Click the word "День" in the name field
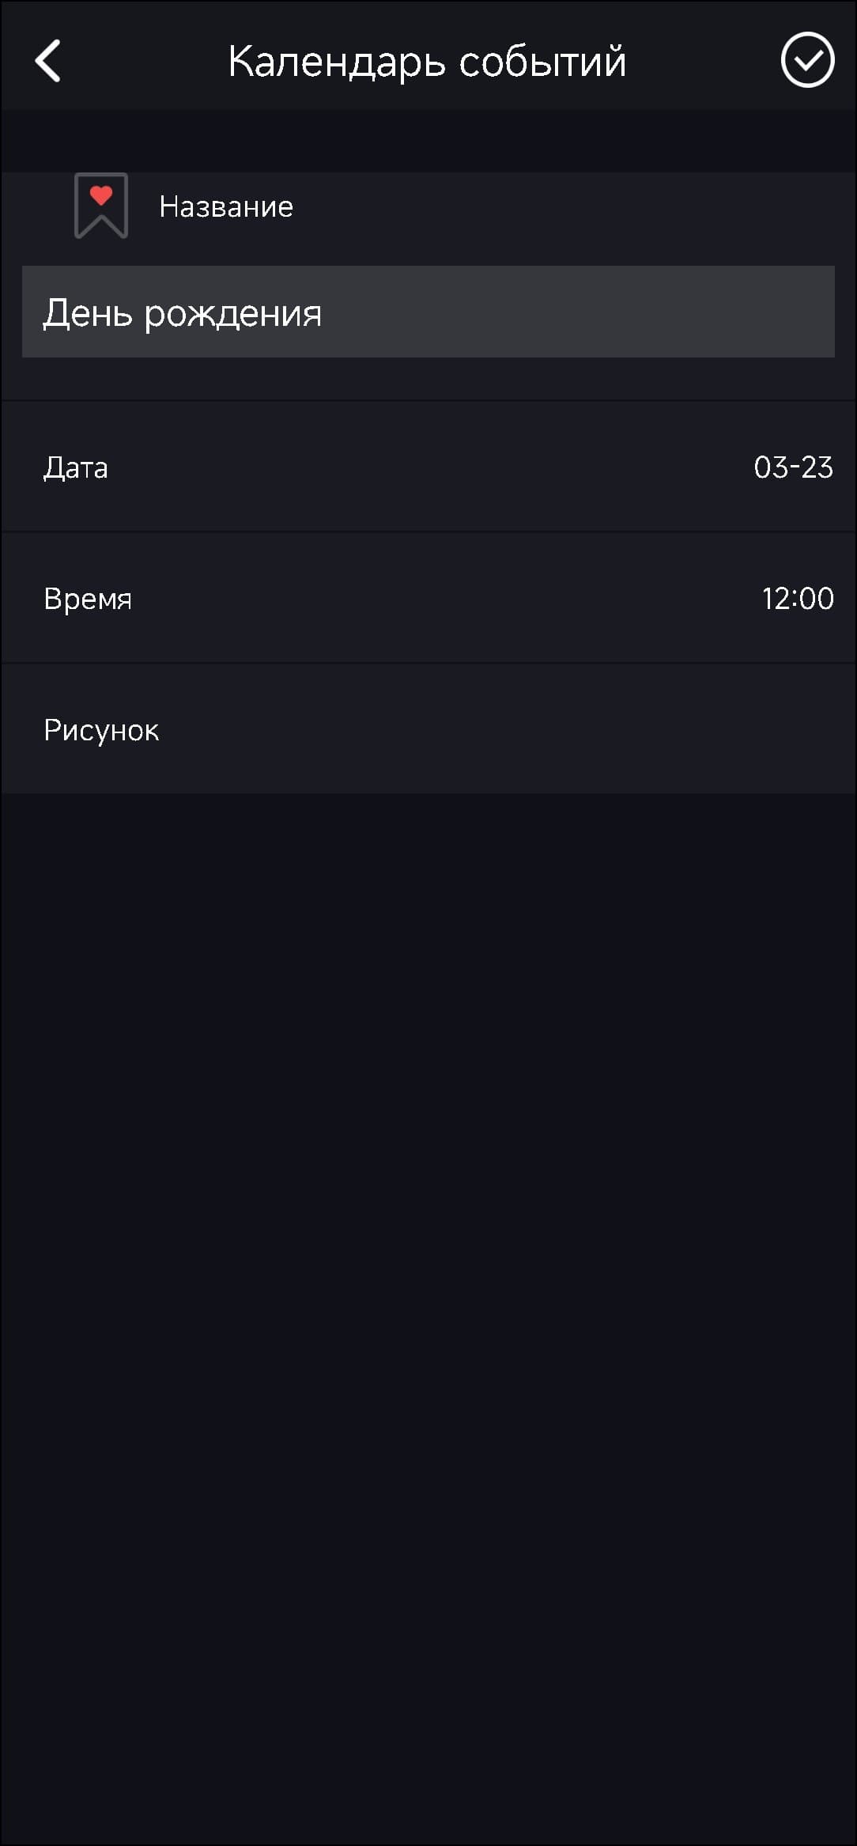 click(88, 313)
